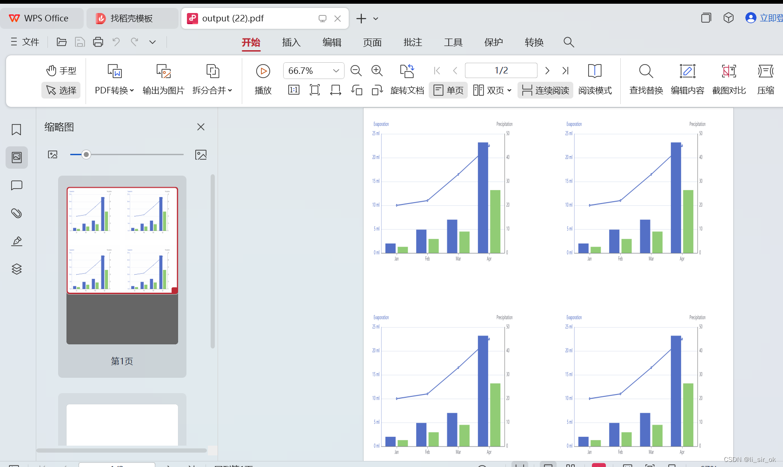Close the 缩略图 panel
This screenshot has width=783, height=467.
(x=201, y=127)
